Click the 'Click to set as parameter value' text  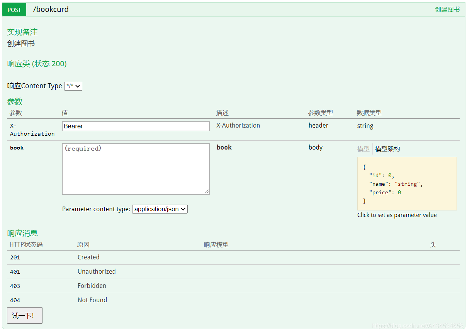[x=397, y=215]
